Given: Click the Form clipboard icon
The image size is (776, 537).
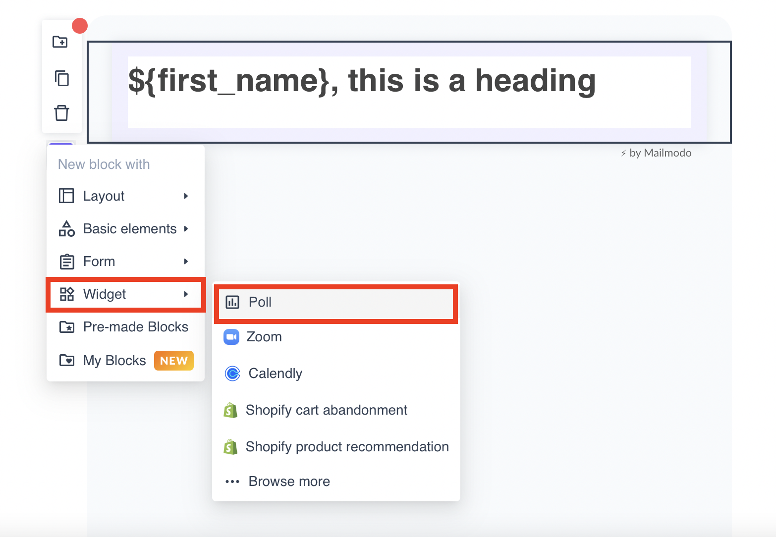Looking at the screenshot, I should coord(66,261).
